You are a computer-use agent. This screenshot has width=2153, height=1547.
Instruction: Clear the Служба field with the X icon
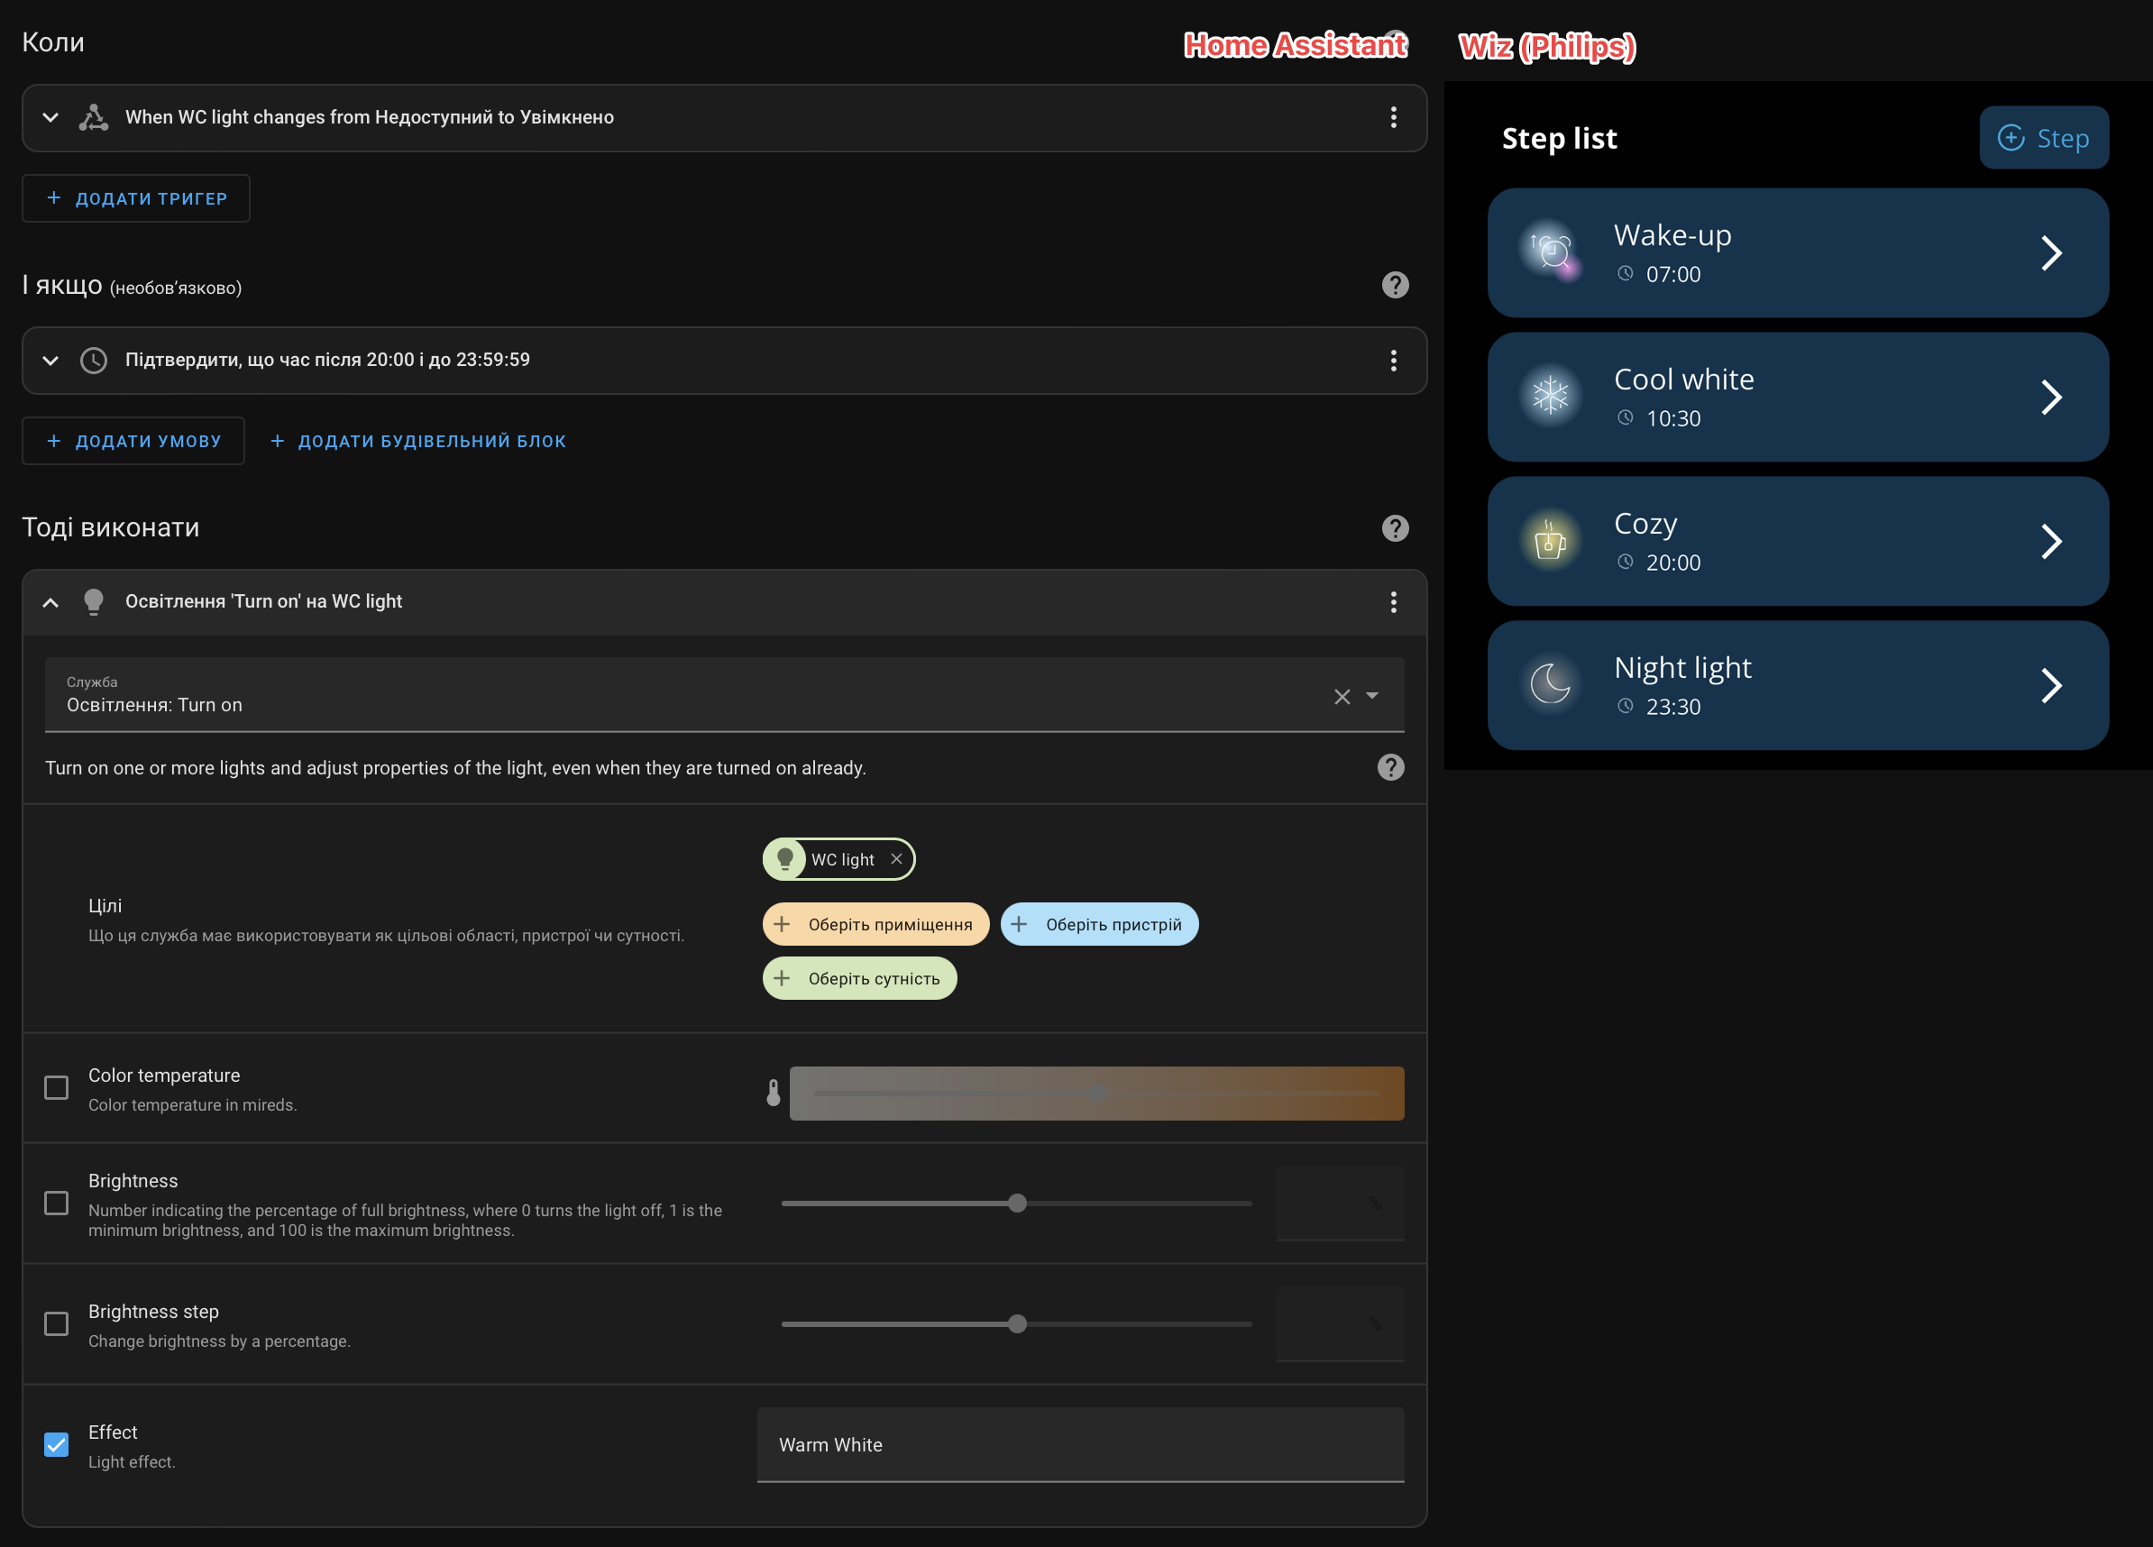tap(1342, 697)
